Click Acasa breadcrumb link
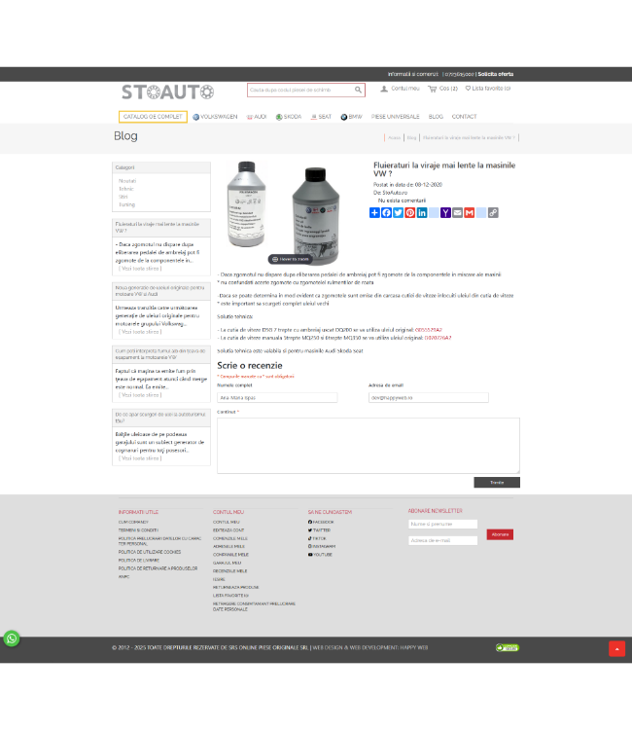Viewport: 632px width, 730px height. pyautogui.click(x=395, y=138)
